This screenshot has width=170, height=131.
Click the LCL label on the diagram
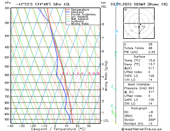click(106, 120)
